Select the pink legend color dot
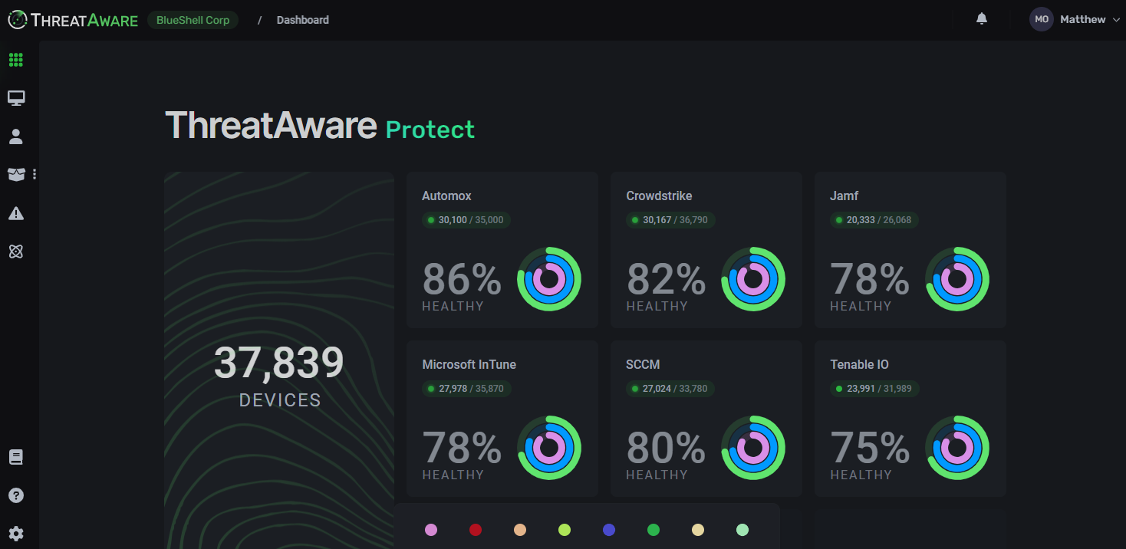The width and height of the screenshot is (1126, 549). (431, 530)
